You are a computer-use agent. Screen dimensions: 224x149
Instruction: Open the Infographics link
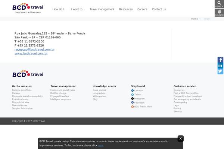[99, 93]
